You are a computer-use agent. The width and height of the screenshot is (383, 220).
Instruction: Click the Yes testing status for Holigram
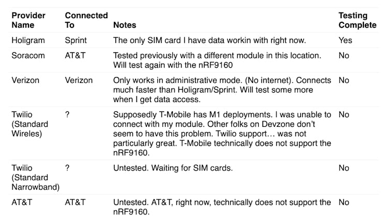click(345, 40)
